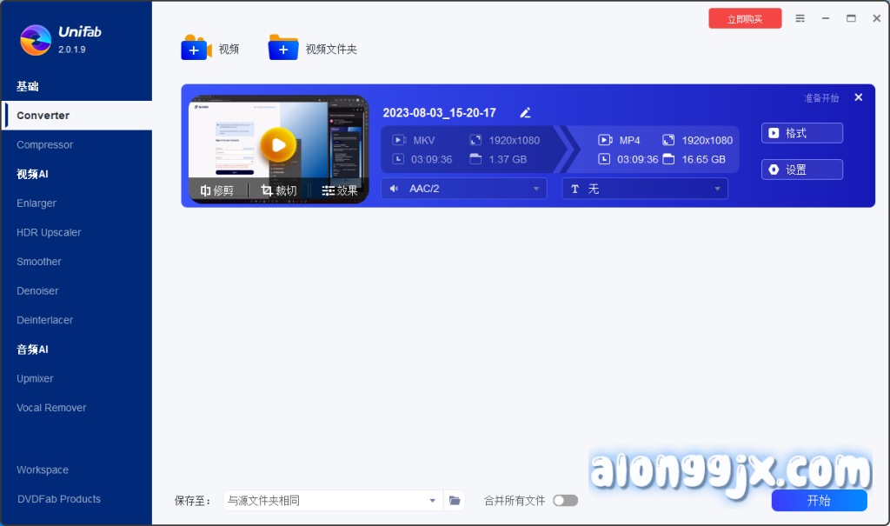Open the hamburger menu icon
Screen dimensions: 890x526
click(800, 18)
